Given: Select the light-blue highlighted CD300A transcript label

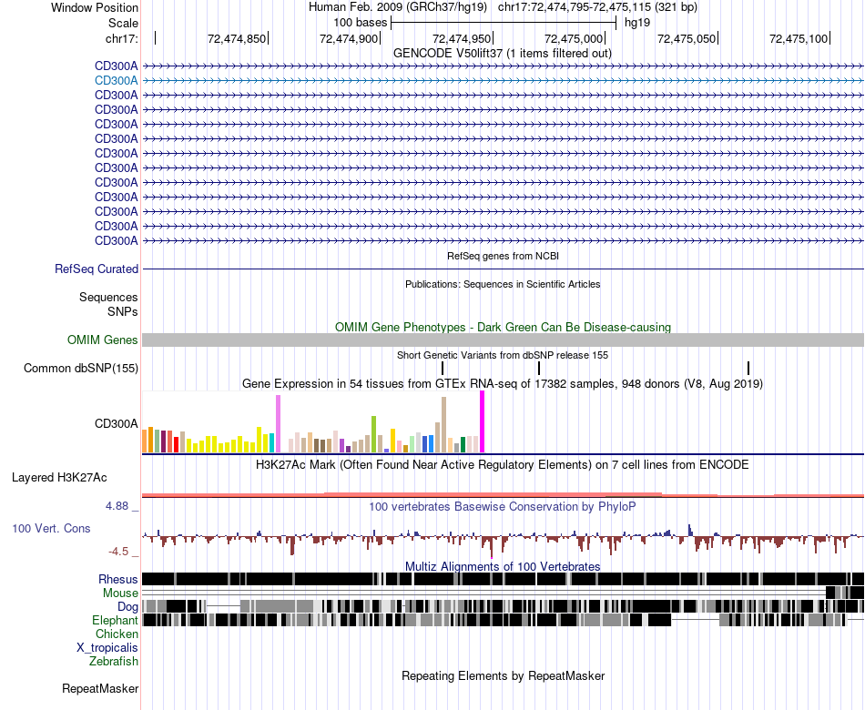Looking at the screenshot, I should (116, 80).
